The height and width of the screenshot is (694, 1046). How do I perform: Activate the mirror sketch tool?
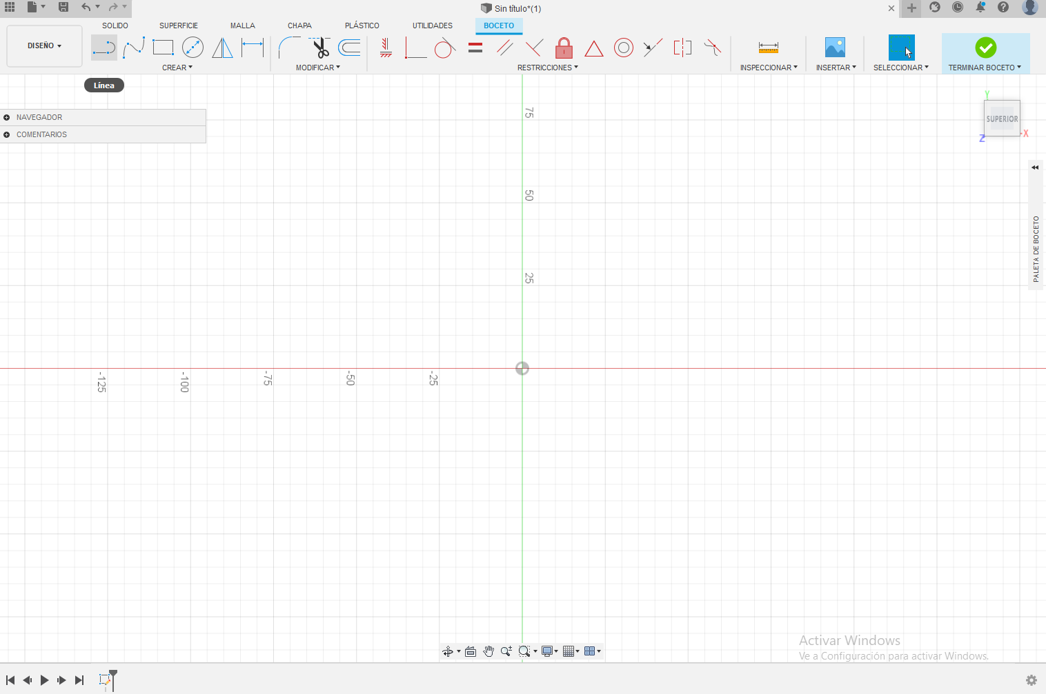222,48
